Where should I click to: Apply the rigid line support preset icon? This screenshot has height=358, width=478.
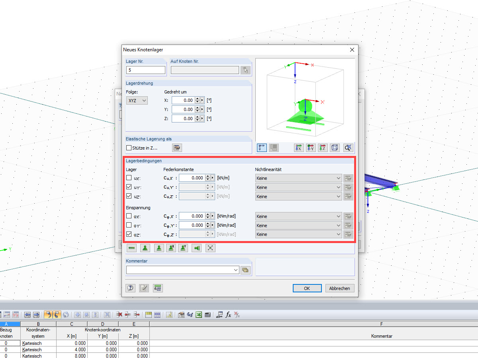[132, 248]
